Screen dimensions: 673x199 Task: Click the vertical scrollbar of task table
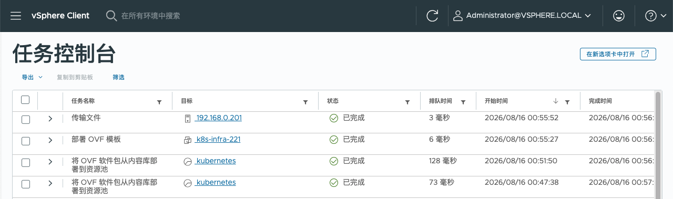(x=658, y=145)
